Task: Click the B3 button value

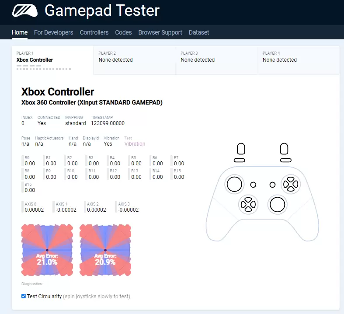Action: (94, 164)
